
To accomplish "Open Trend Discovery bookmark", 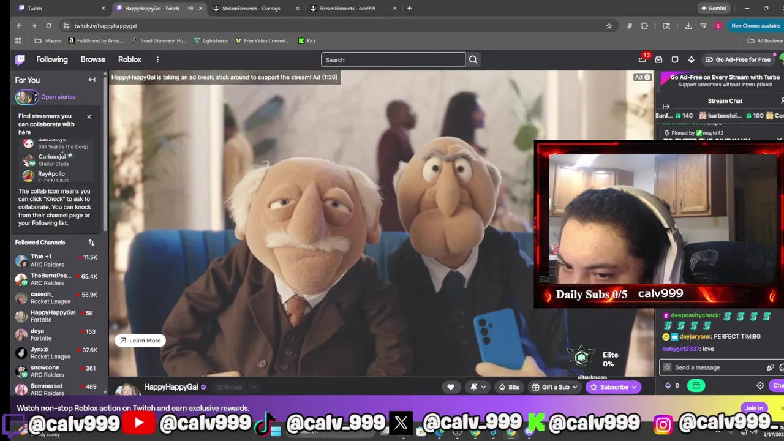I will [x=159, y=41].
